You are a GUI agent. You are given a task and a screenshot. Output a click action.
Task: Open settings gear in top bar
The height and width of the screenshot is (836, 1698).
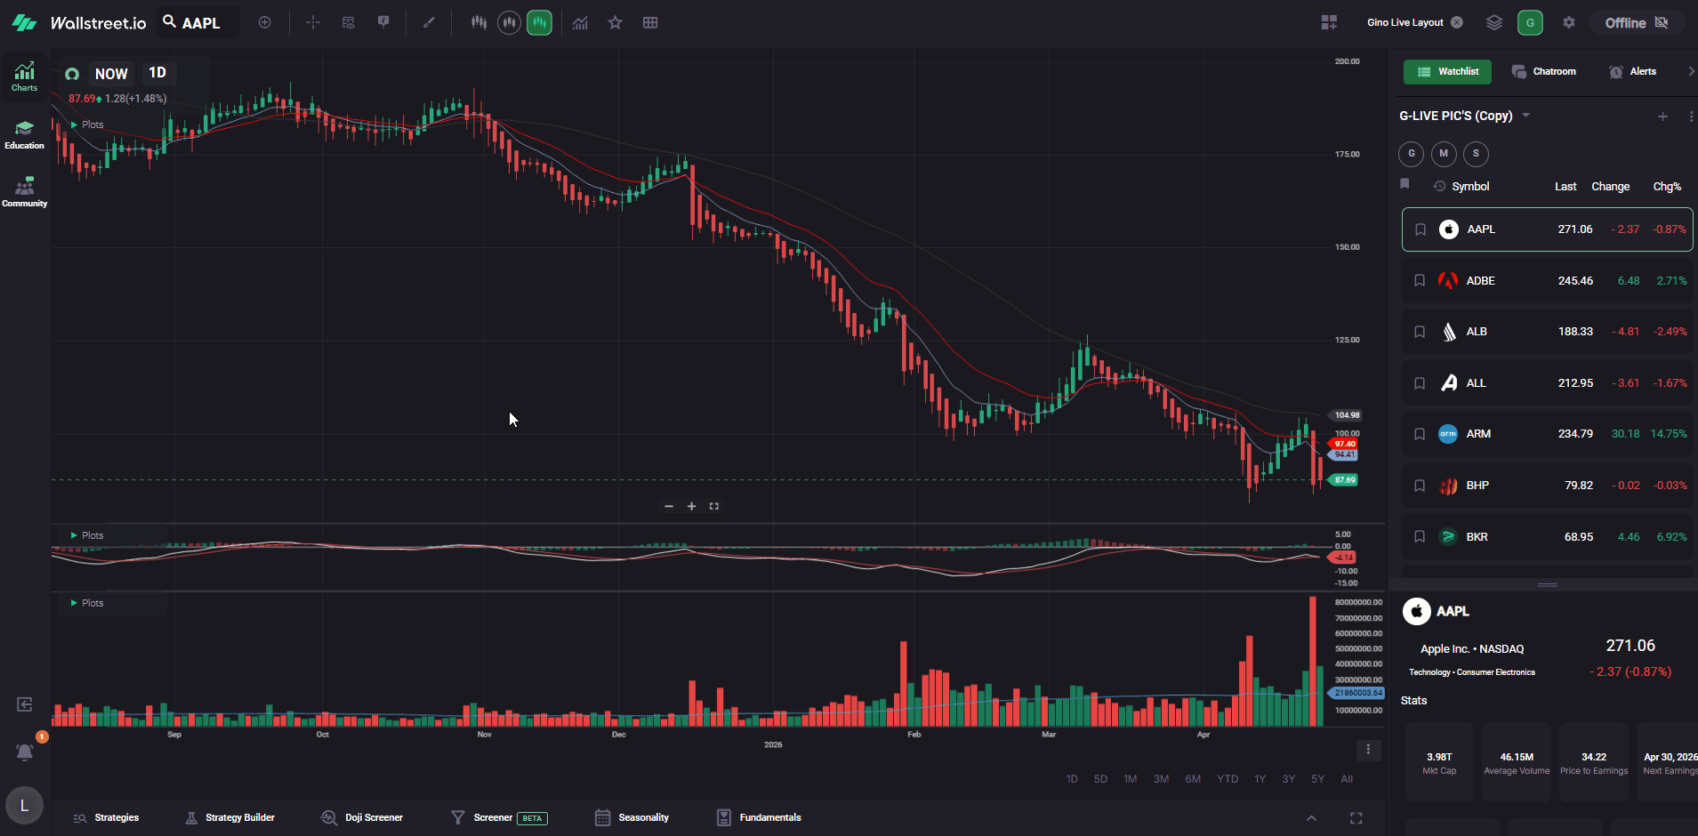click(x=1569, y=22)
